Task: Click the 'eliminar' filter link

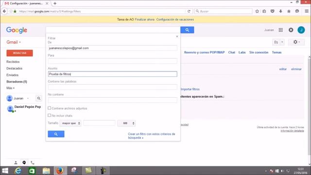Action: pyautogui.click(x=296, y=69)
